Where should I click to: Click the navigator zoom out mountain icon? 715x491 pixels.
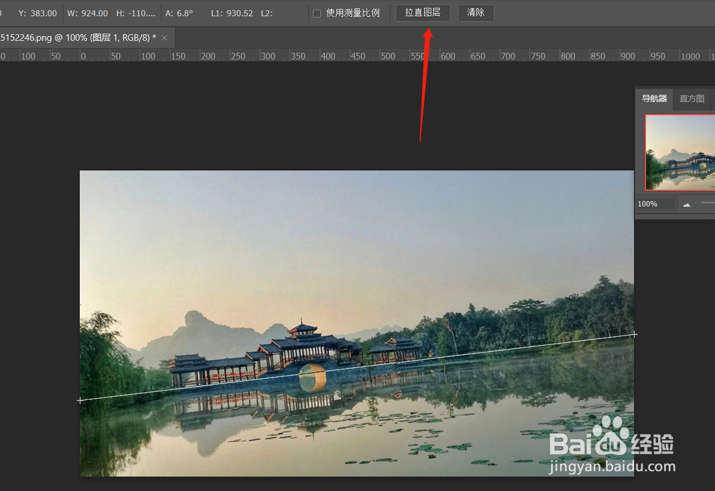[x=687, y=205]
